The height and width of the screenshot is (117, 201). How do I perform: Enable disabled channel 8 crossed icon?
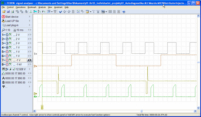7,65
